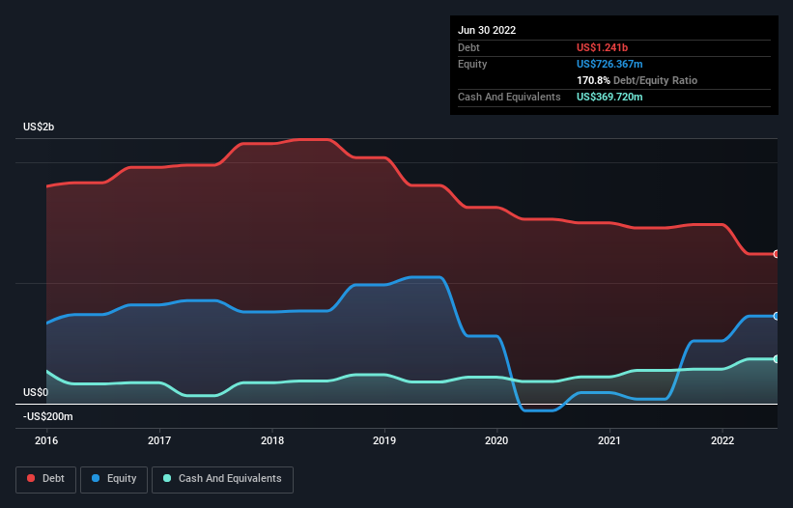Click the US$726.367m equity value
Screen dimensions: 793x508
pyautogui.click(x=609, y=64)
